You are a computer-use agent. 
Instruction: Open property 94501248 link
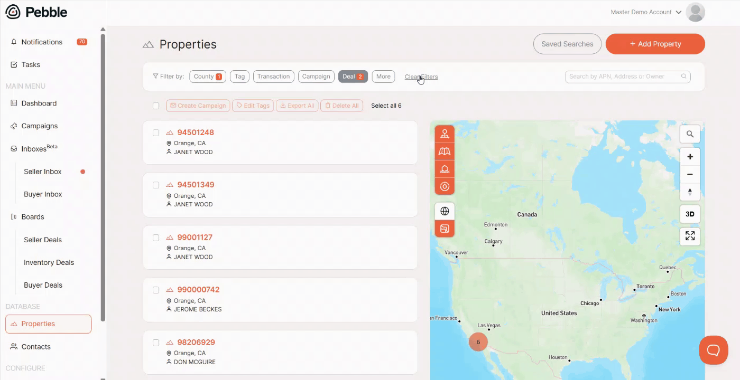coord(196,132)
